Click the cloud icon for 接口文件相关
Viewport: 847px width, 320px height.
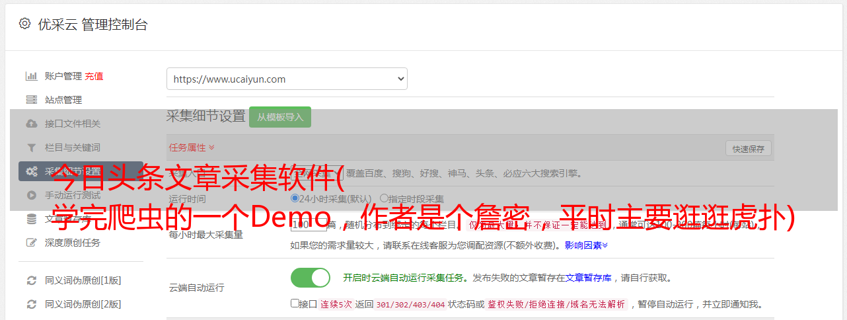tap(31, 124)
